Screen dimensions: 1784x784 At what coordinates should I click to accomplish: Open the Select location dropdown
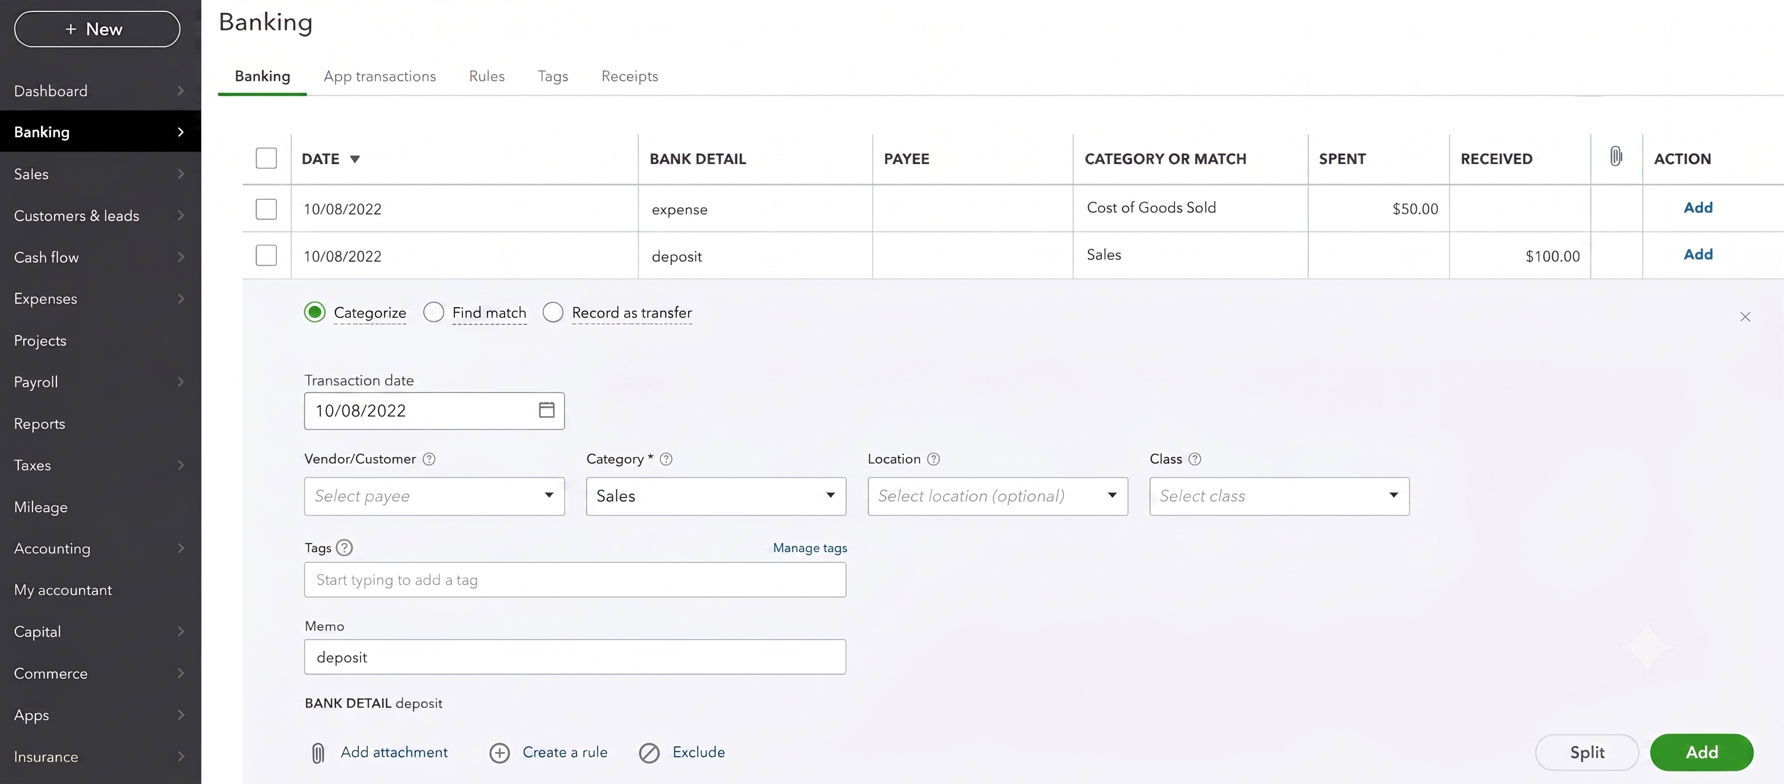(x=997, y=496)
